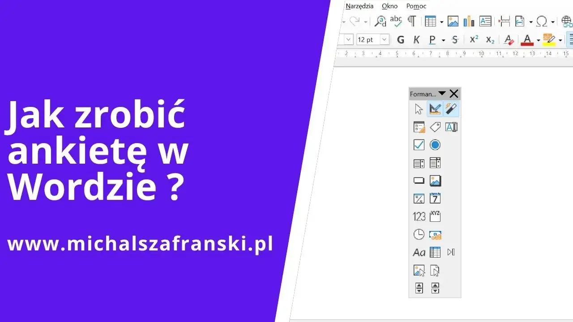The height and width of the screenshot is (322, 573).
Task: Toggle formatting marks visibility
Action: [x=412, y=21]
